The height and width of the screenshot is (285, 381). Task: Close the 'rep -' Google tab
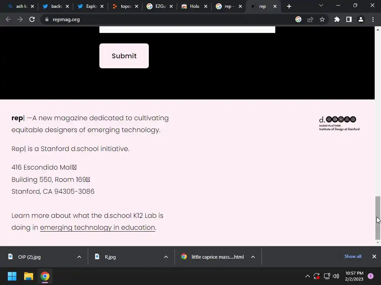point(240,6)
